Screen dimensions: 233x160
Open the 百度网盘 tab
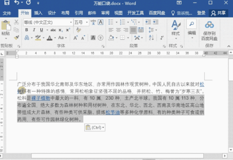pyautogui.click(x=157, y=13)
